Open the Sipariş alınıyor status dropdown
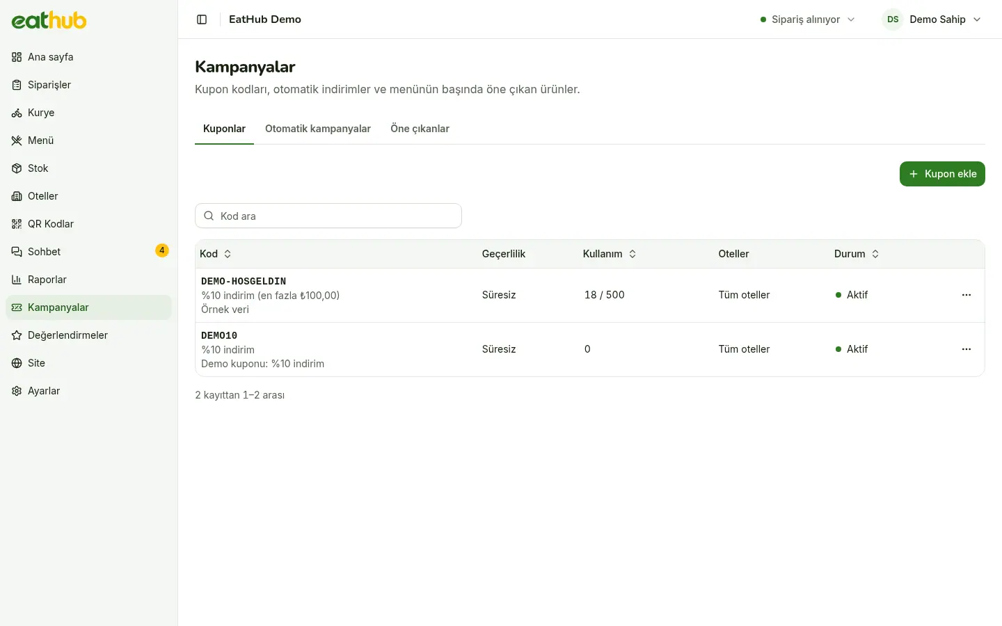 pos(807,19)
